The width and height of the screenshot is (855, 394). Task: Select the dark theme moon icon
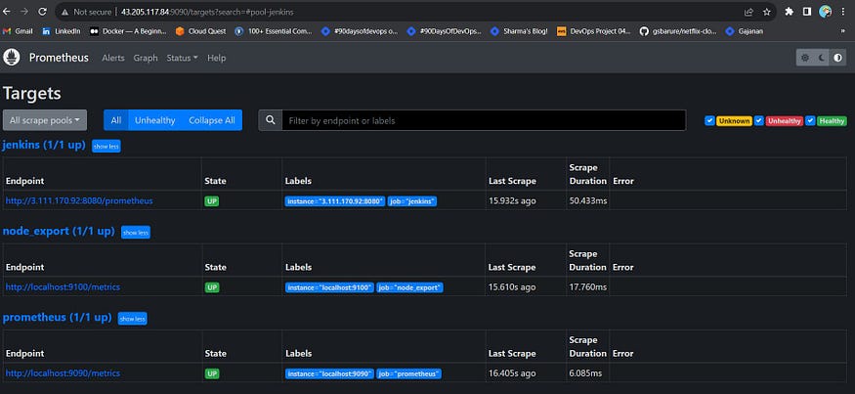821,58
